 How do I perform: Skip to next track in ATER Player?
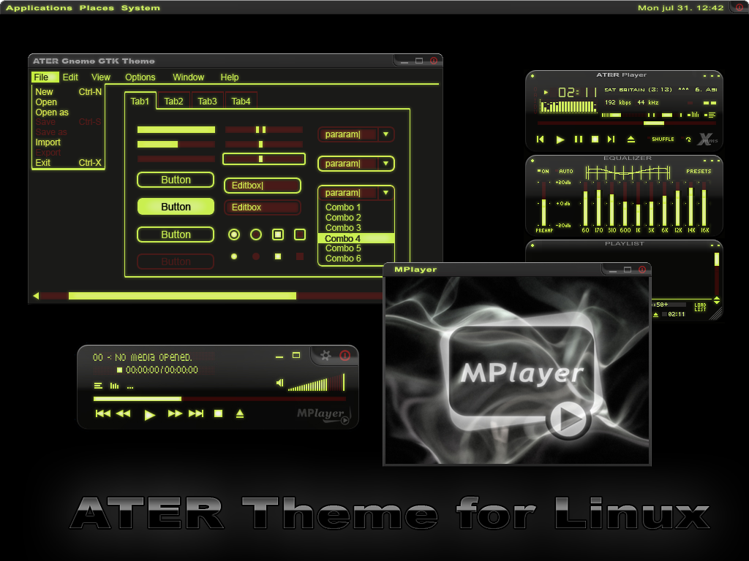(611, 140)
